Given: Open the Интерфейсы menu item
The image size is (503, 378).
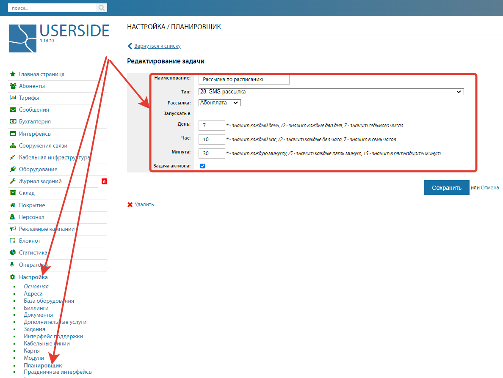Looking at the screenshot, I should point(35,134).
